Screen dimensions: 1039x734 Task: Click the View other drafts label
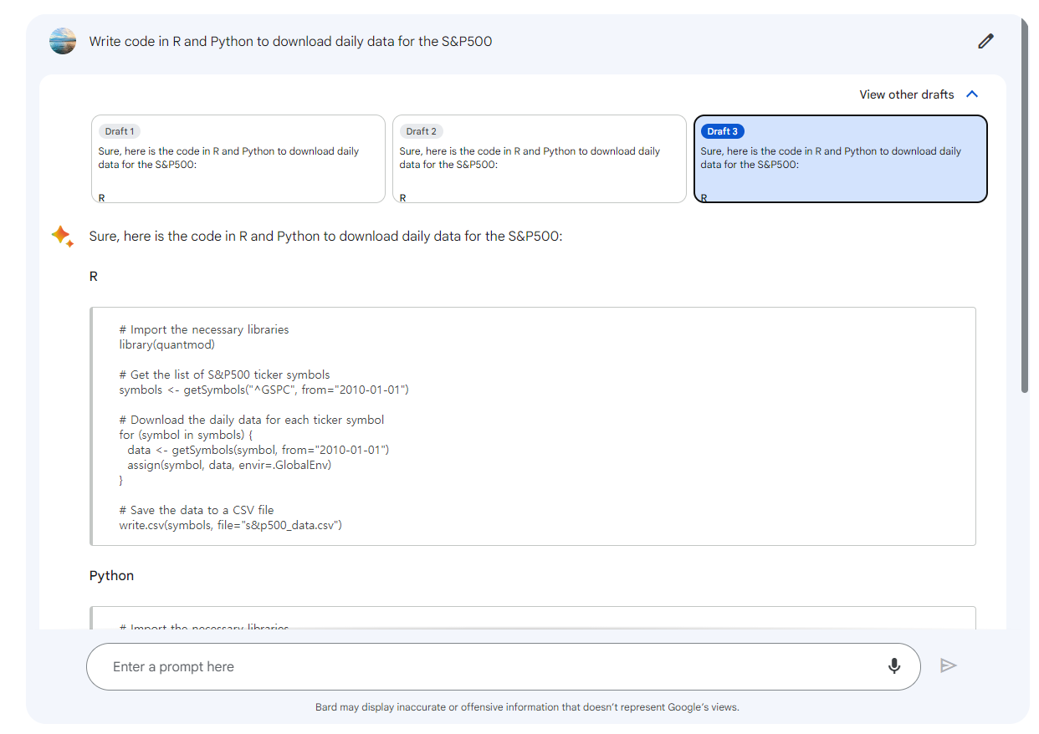(907, 94)
